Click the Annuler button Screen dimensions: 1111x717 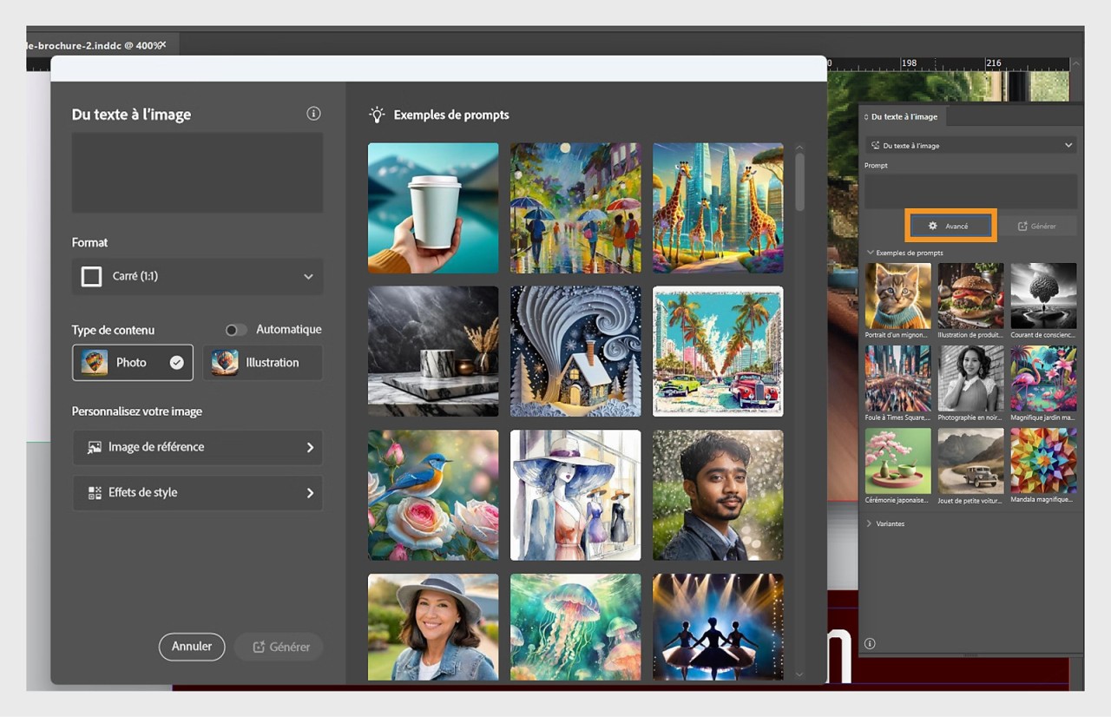[192, 647]
